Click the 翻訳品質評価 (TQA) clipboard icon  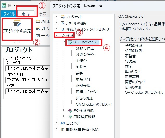[x=63, y=129]
